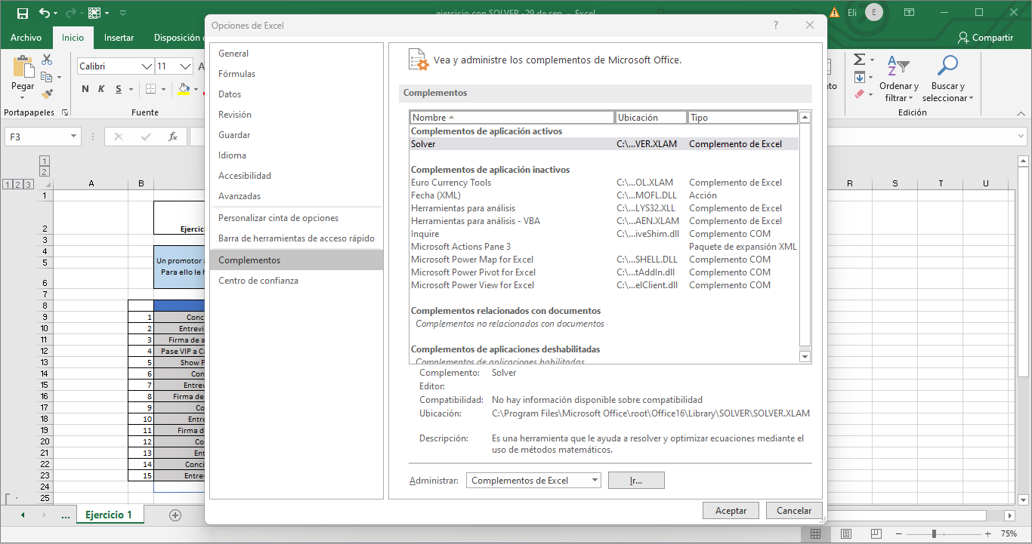Image resolution: width=1032 pixels, height=544 pixels.
Task: Click outline level 3 button for rows
Action: tap(29, 184)
